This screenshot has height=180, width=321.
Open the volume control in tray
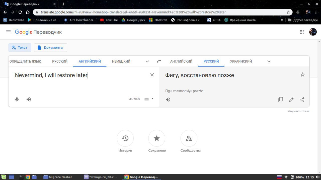click(317, 177)
